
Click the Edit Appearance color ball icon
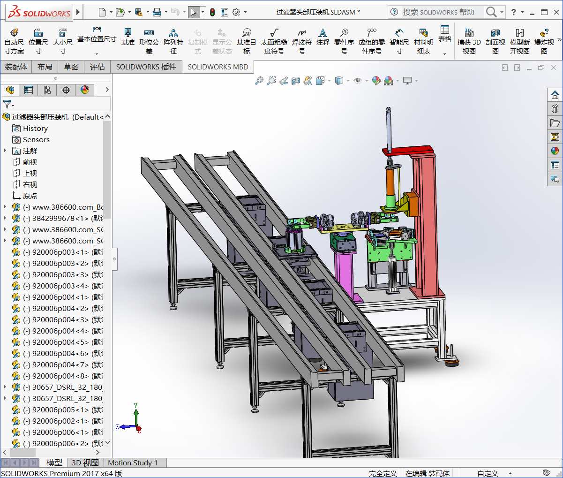point(376,81)
